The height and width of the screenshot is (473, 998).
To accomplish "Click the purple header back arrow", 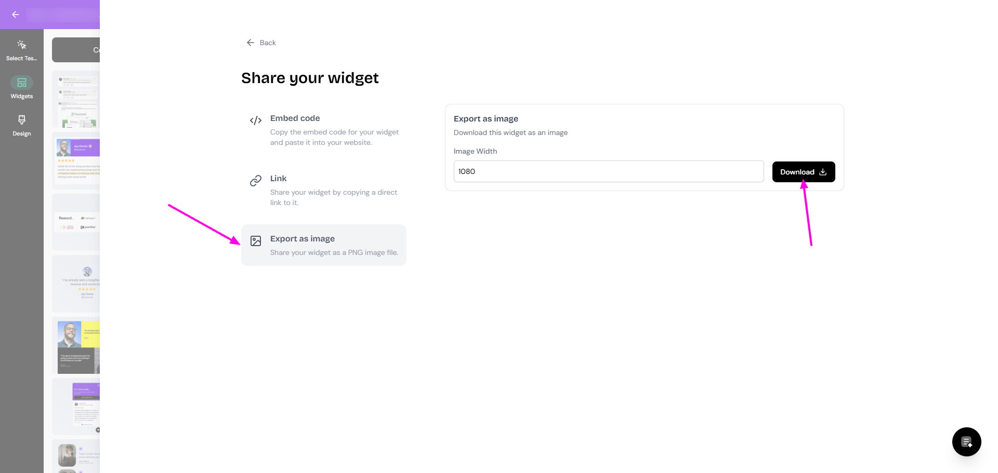I will point(16,15).
